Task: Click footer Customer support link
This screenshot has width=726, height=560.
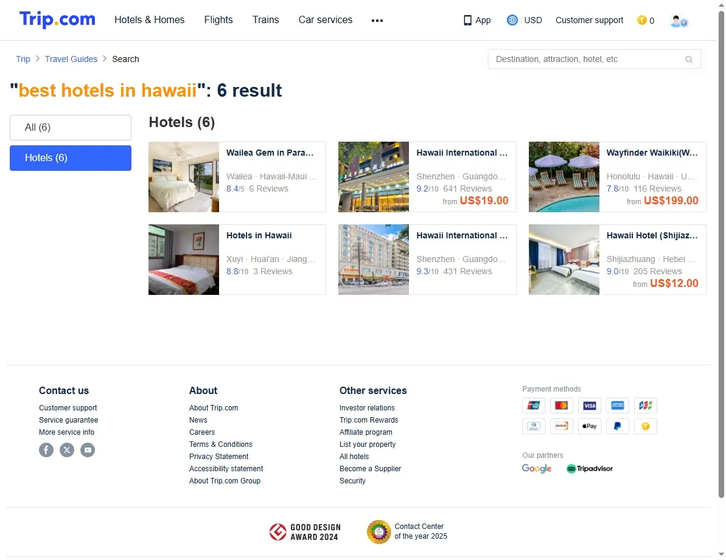Action: 68,408
